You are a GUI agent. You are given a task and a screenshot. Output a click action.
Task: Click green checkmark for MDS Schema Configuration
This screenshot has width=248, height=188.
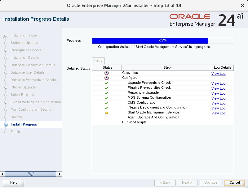coord(106,98)
